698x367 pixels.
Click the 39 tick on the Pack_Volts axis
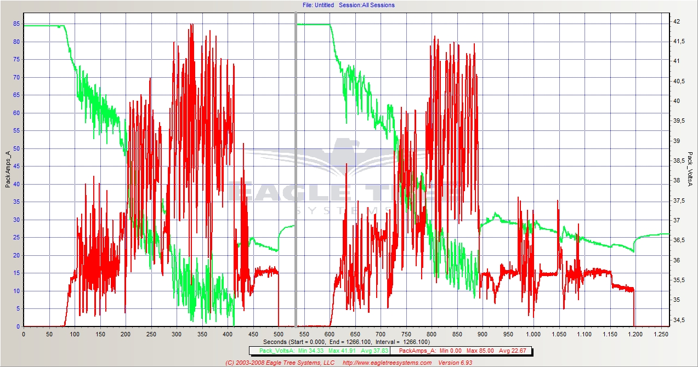[676, 141]
